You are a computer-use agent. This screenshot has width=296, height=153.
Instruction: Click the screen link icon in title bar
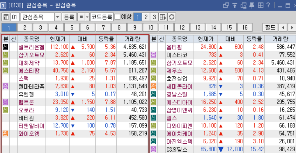[x=243, y=6]
